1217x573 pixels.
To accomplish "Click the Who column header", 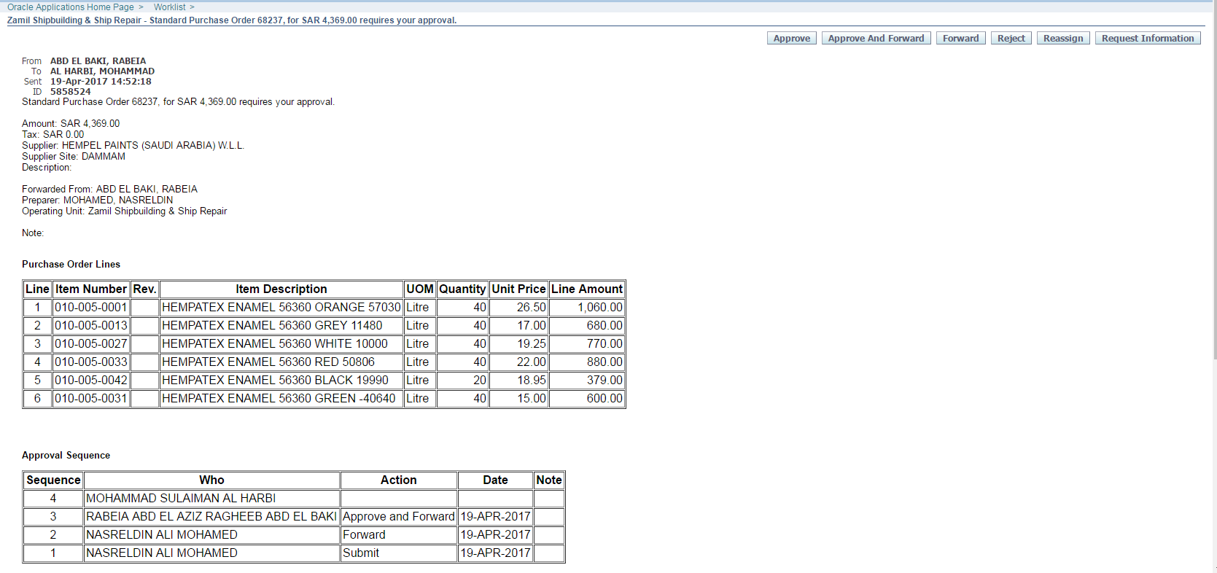I will point(211,480).
